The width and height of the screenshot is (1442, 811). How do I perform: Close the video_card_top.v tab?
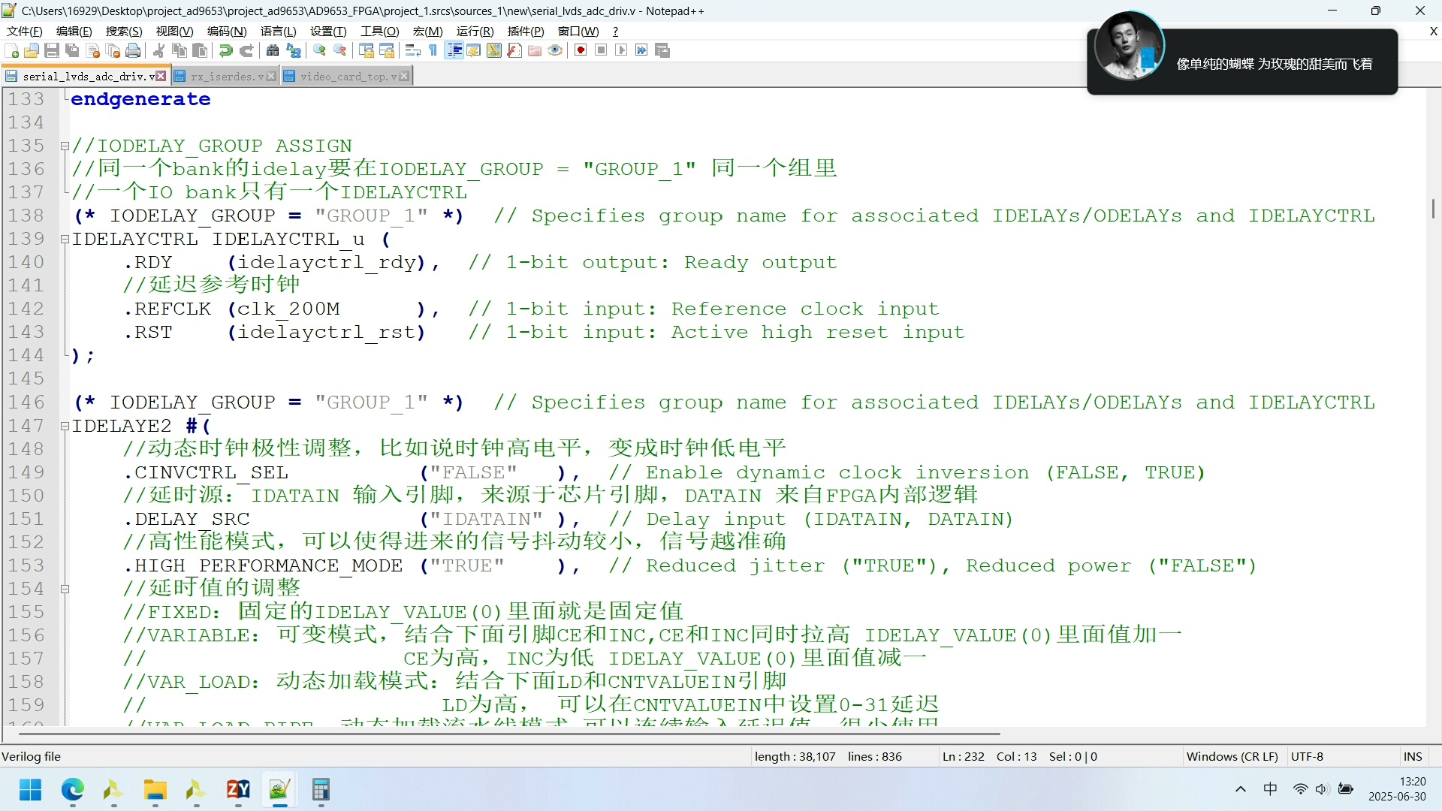click(405, 76)
